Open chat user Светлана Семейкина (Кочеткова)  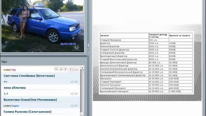coord(29,76)
